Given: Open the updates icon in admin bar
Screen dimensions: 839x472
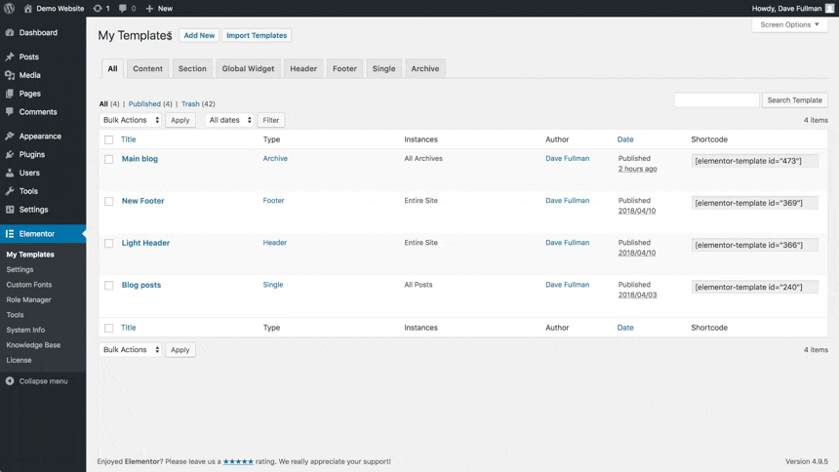Looking at the screenshot, I should click(x=98, y=8).
